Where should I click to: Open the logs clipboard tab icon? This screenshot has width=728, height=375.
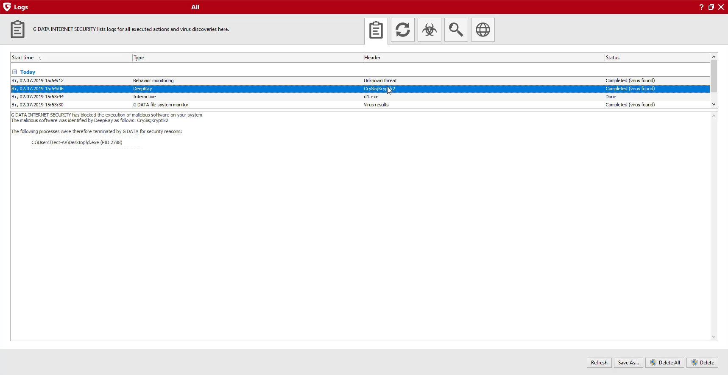(376, 30)
